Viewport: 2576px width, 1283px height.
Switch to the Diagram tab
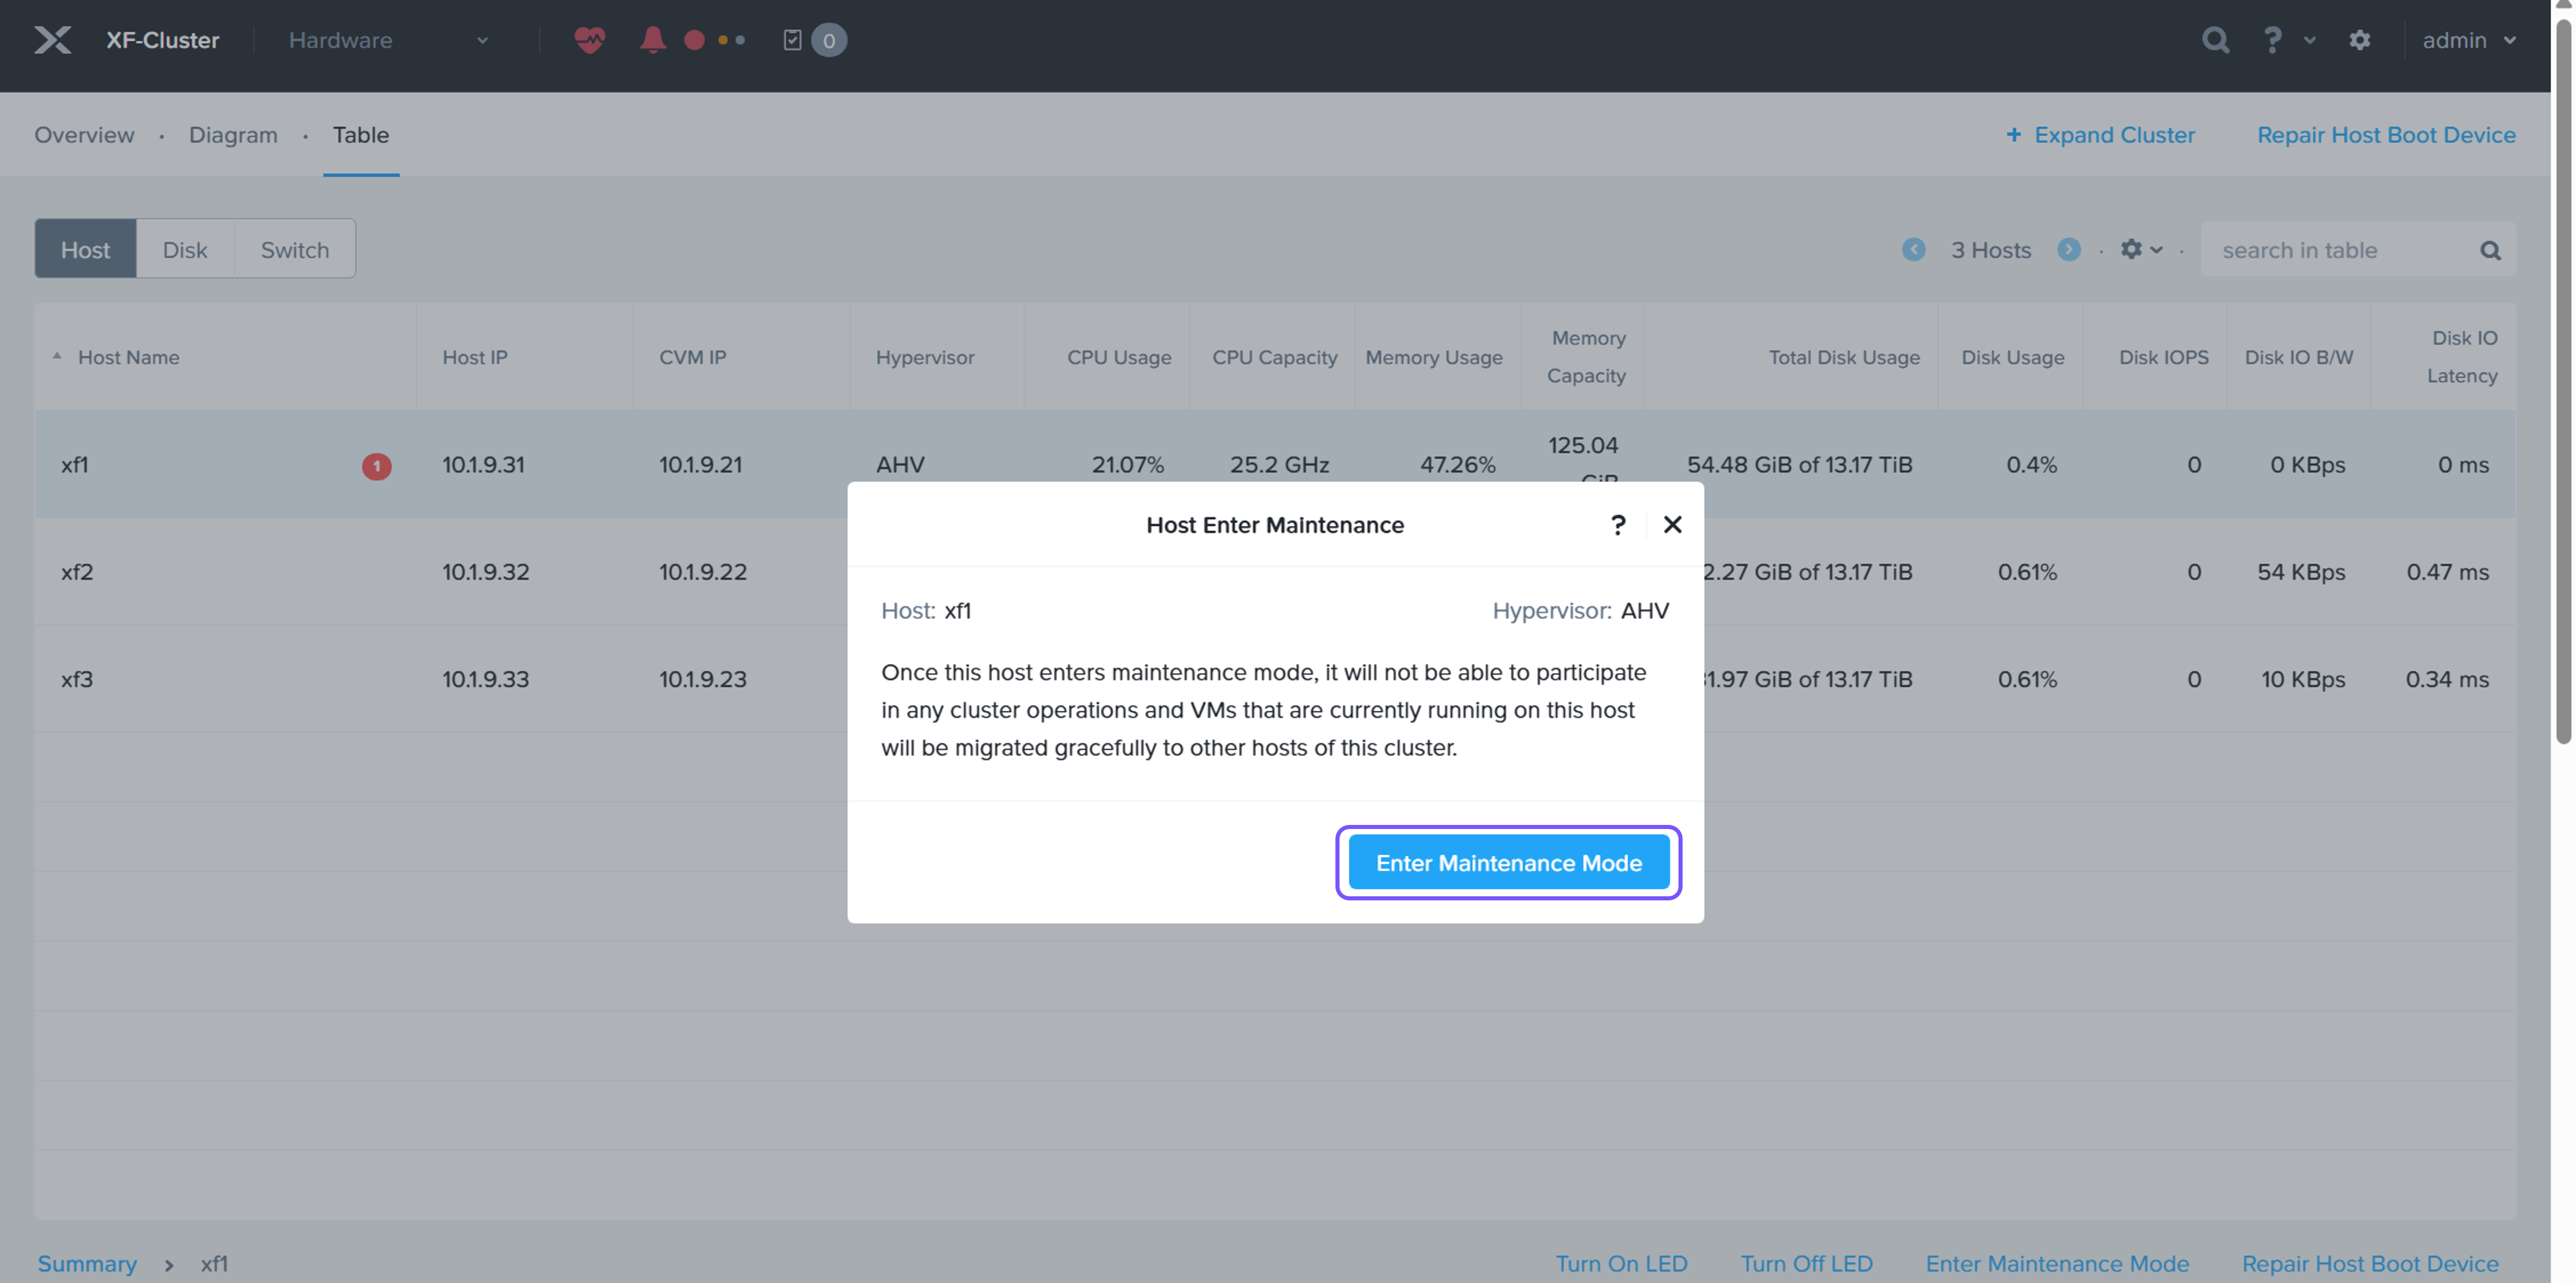233,135
